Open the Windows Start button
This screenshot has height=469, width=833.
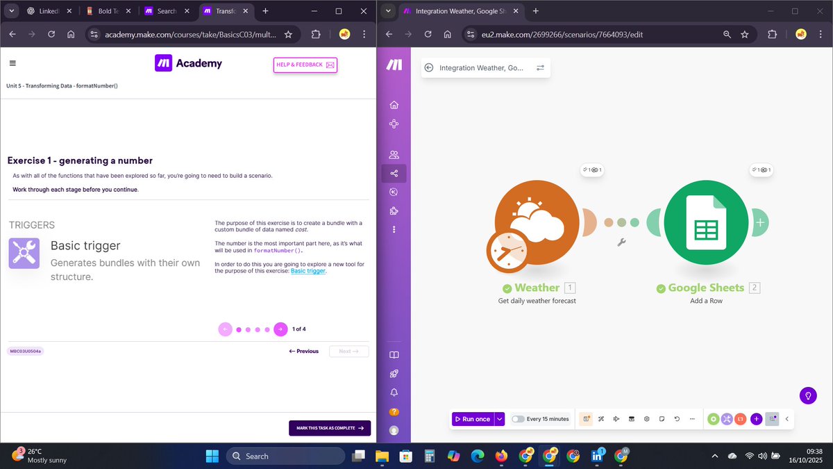(211, 456)
